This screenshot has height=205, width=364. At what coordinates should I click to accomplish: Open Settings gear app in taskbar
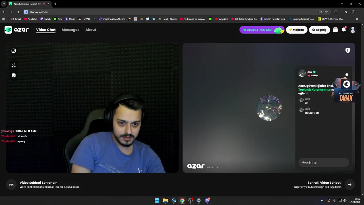[199, 200]
